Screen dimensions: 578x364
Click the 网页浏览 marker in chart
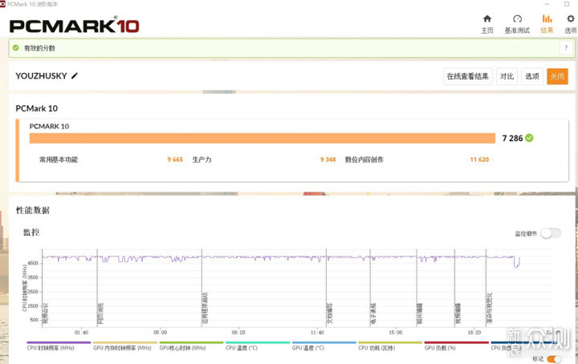(x=100, y=313)
